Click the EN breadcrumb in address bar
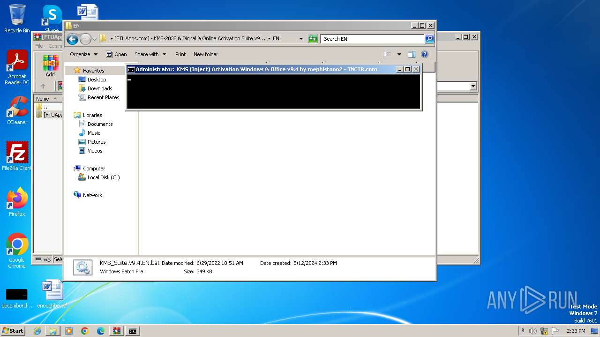The height and width of the screenshot is (337, 600). tap(276, 39)
